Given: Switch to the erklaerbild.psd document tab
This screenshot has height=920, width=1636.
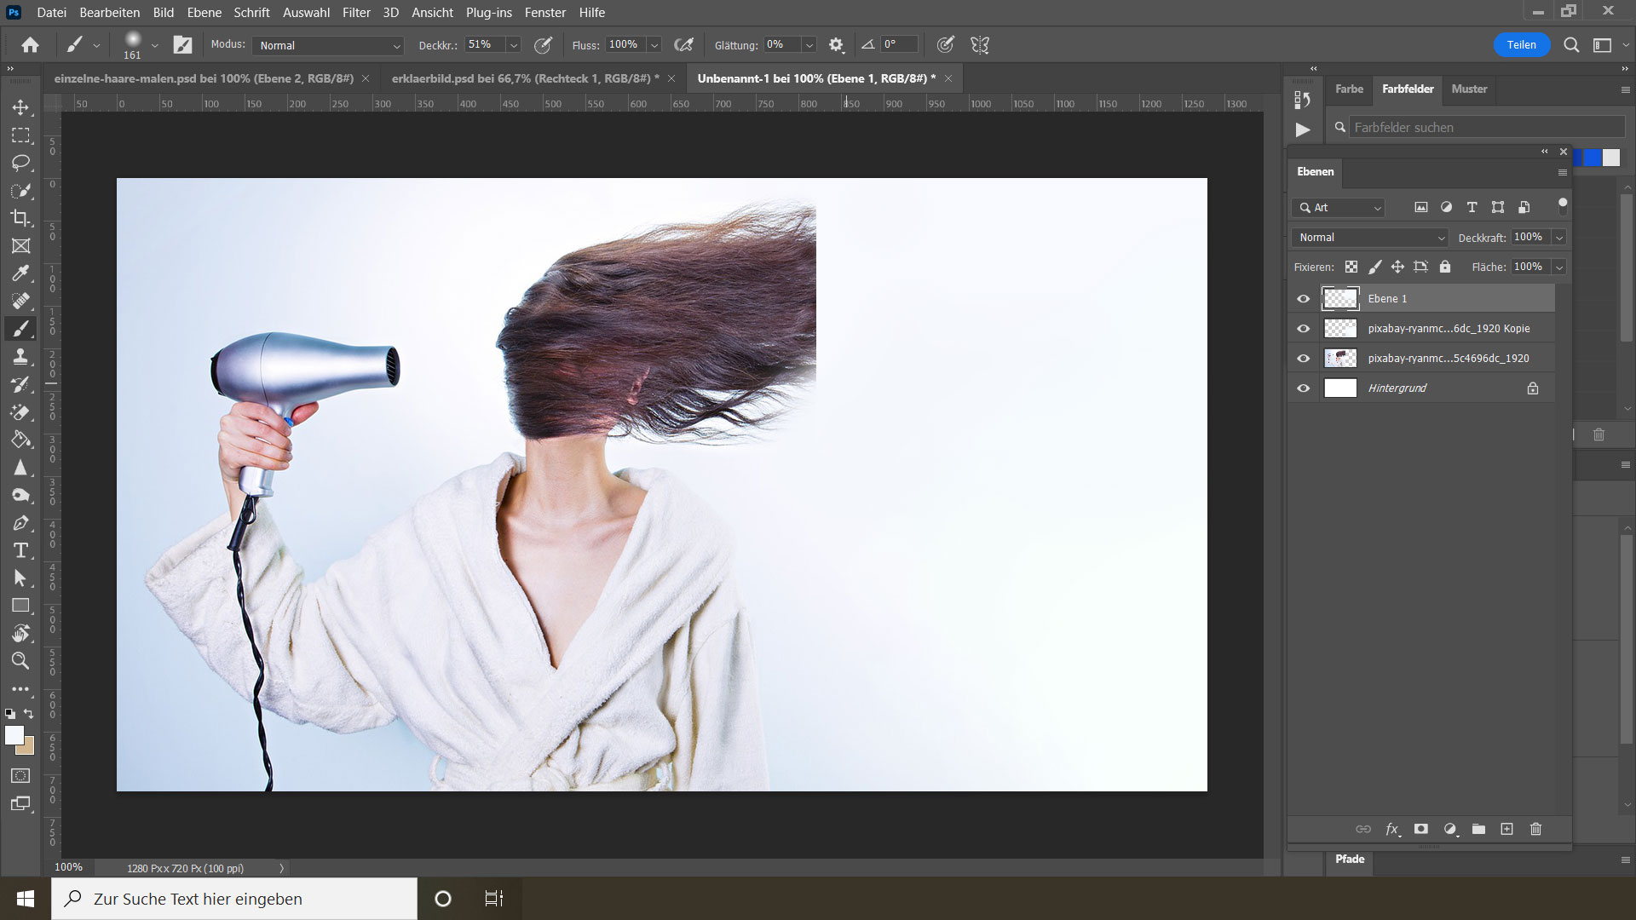Looking at the screenshot, I should [525, 78].
